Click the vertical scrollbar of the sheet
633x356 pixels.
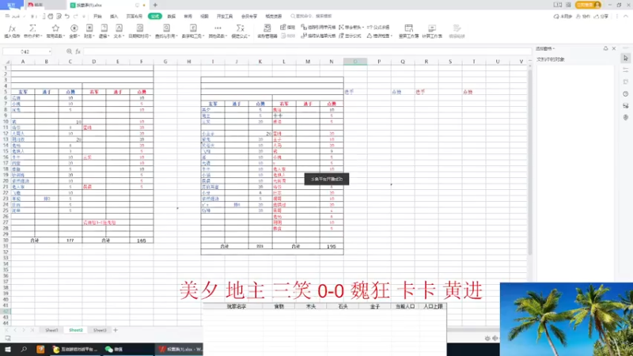click(x=529, y=161)
